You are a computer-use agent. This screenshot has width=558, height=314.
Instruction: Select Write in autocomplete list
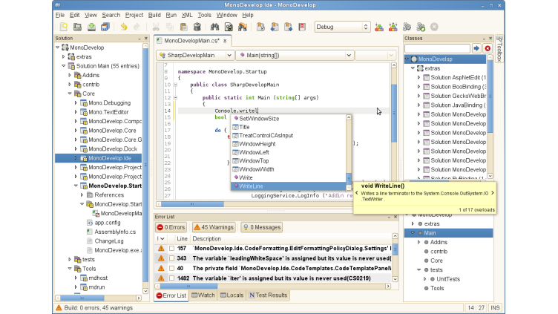pos(289,177)
